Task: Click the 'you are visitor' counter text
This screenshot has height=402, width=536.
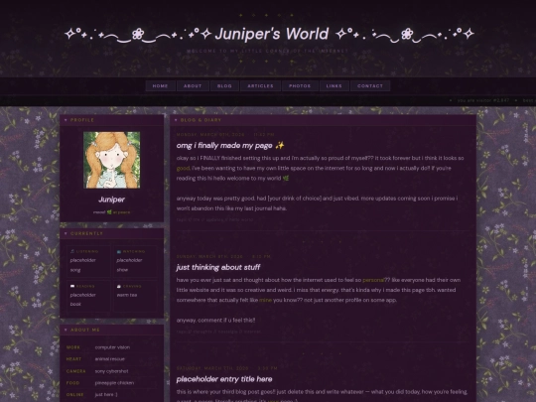Action: (x=483, y=100)
